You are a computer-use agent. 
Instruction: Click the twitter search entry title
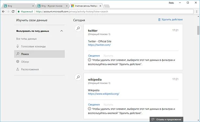(93, 30)
